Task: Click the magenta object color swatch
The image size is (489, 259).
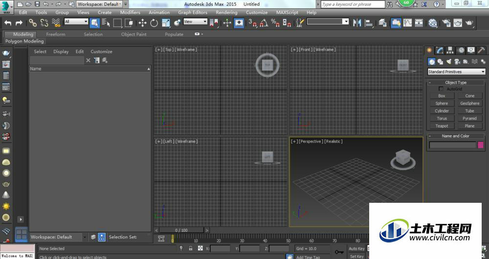Action: tap(481, 145)
